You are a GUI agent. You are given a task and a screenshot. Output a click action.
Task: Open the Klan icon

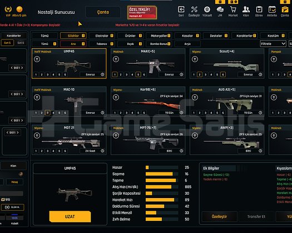pyautogui.click(x=246, y=9)
